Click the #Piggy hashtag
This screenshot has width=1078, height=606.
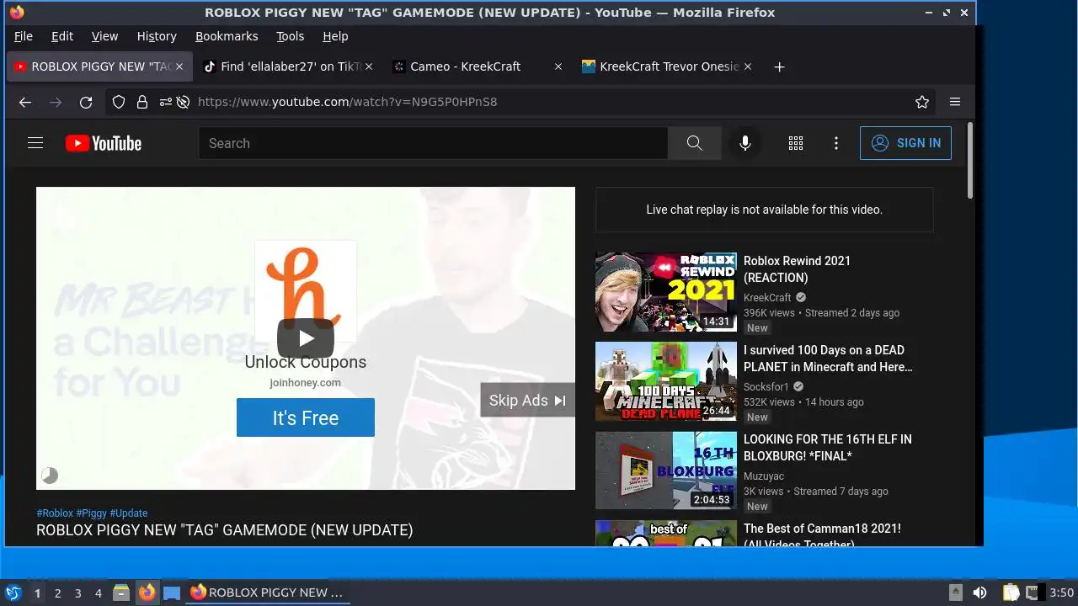(92, 513)
